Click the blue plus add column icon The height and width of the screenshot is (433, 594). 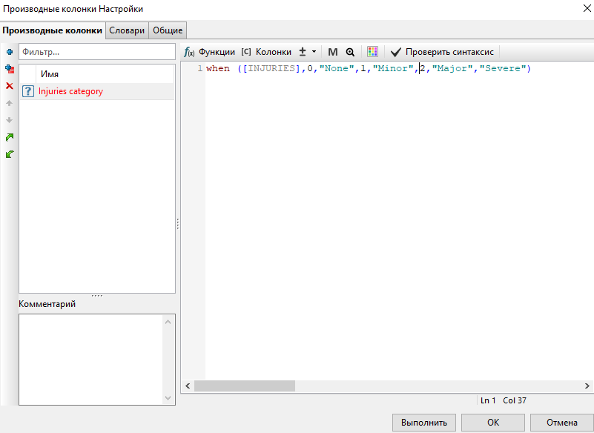click(x=10, y=52)
